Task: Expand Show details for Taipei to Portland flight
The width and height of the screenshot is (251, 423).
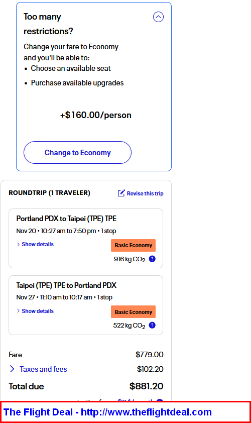Action: point(38,311)
